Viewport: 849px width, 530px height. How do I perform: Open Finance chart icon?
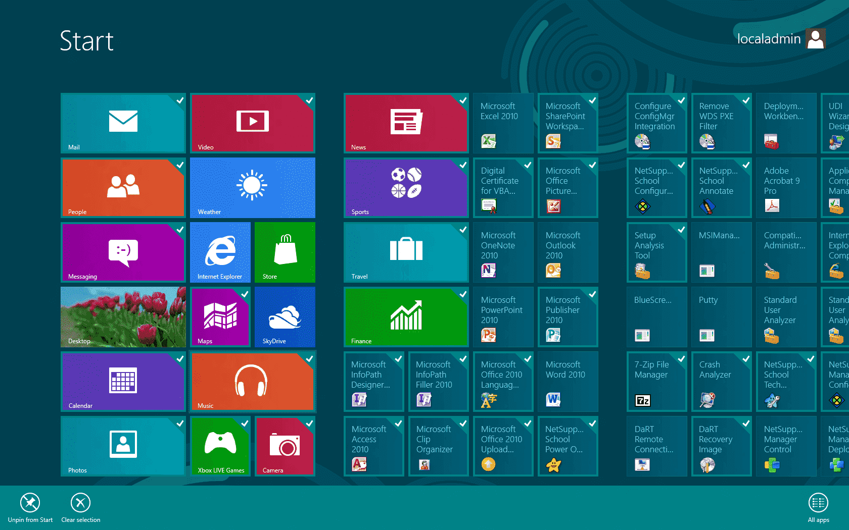406,315
